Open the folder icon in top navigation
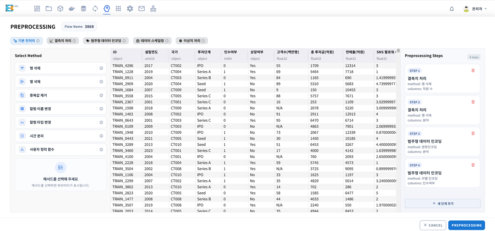The height and width of the screenshot is (231, 495). coord(49,9)
